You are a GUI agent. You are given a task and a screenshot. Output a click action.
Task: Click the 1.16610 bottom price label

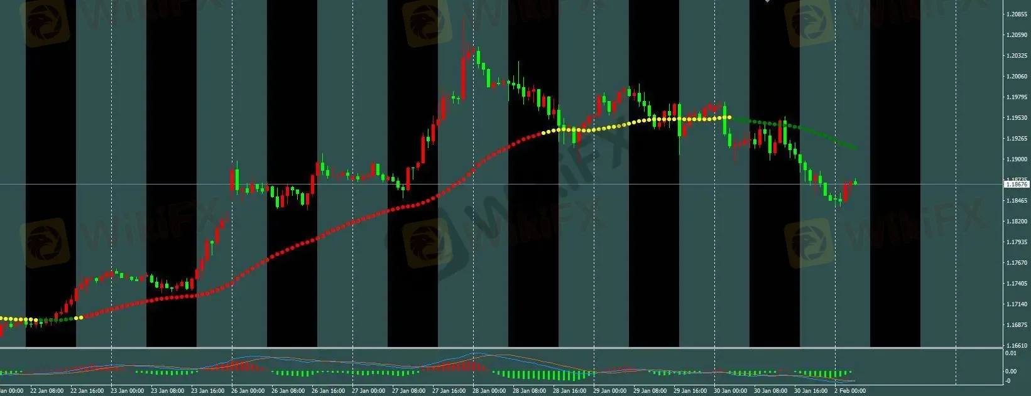pos(1017,346)
